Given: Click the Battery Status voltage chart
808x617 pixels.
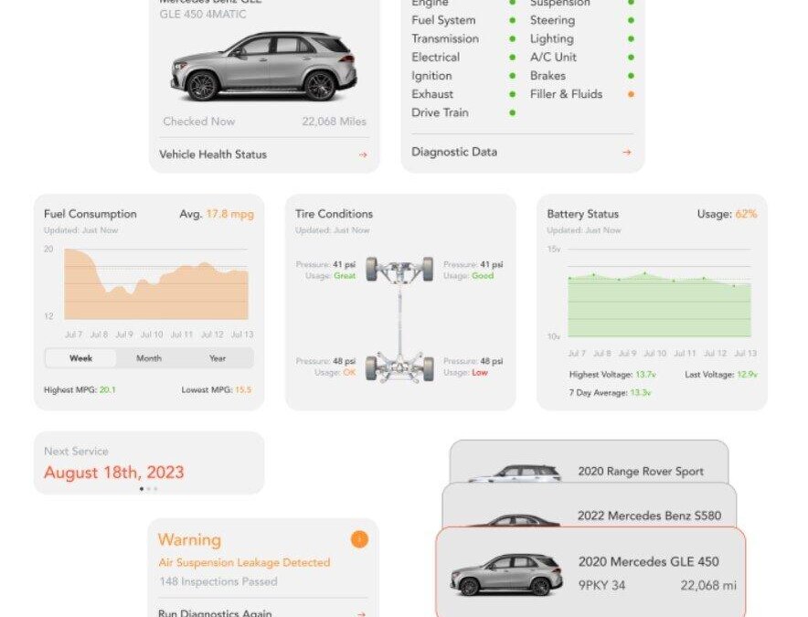Looking at the screenshot, I should (x=659, y=303).
